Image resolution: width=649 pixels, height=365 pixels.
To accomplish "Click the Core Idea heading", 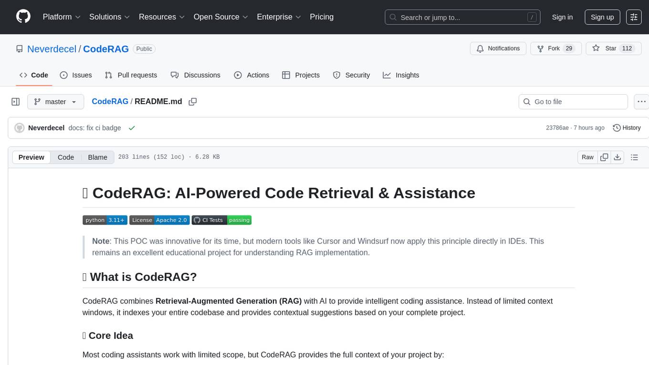I will [108, 335].
